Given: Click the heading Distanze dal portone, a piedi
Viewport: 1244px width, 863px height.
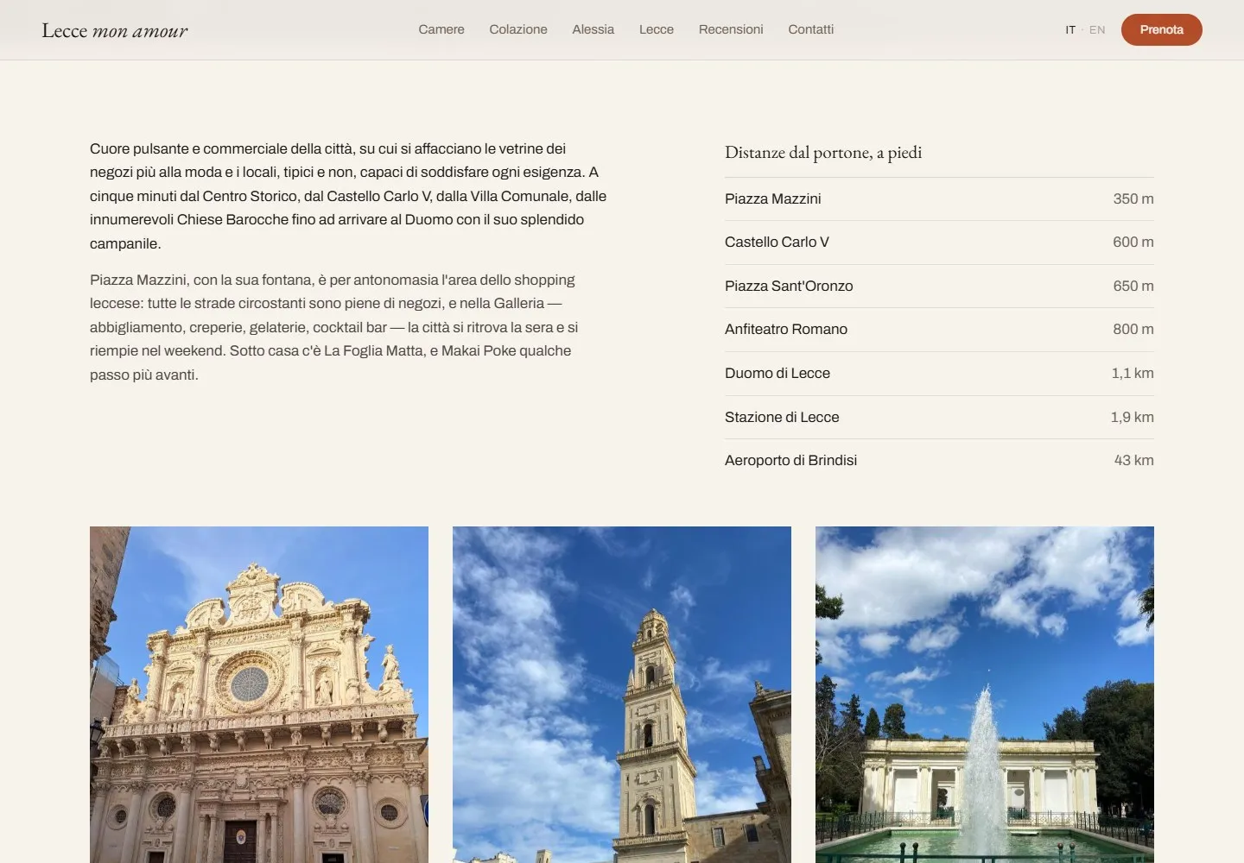Looking at the screenshot, I should [823, 153].
